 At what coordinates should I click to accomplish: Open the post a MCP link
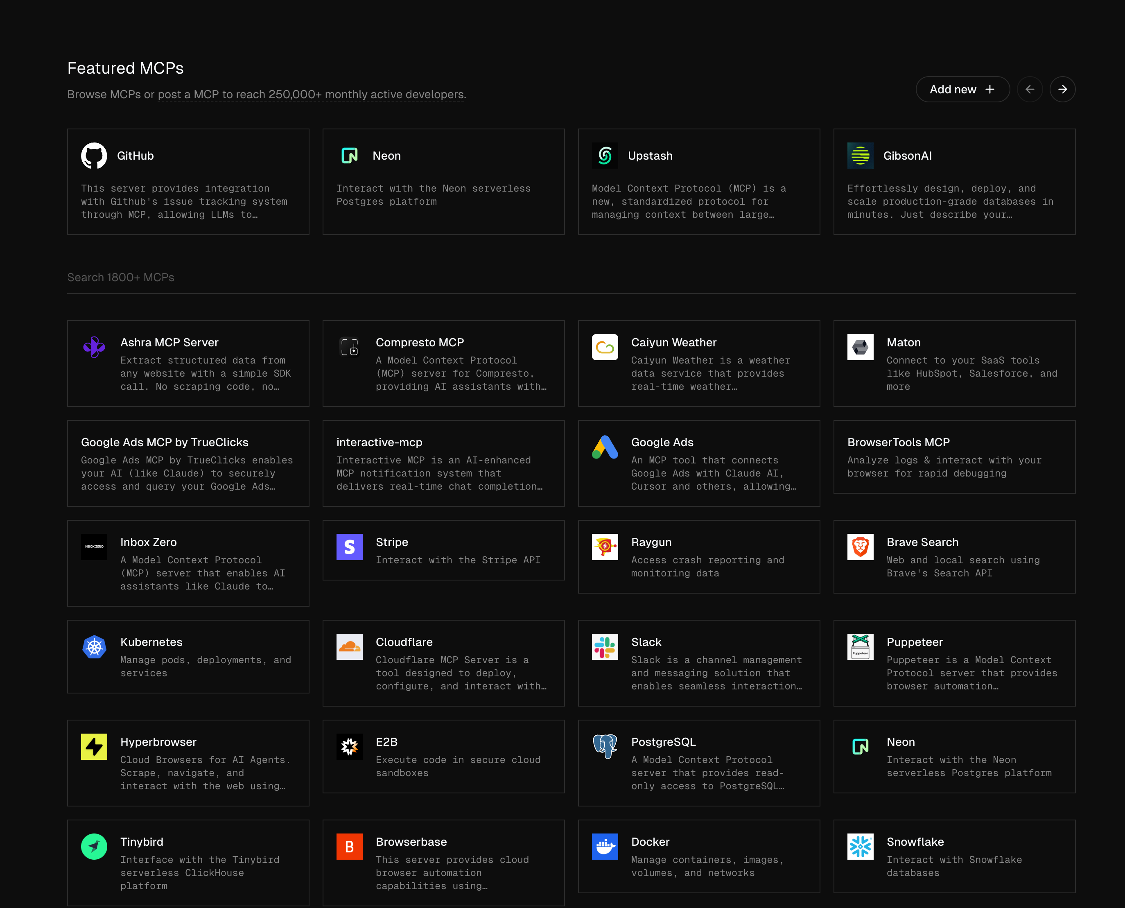(x=311, y=95)
